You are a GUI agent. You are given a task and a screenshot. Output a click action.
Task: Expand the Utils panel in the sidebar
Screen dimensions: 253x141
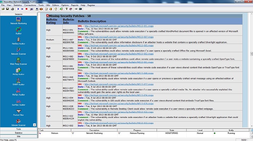click(x=18, y=136)
